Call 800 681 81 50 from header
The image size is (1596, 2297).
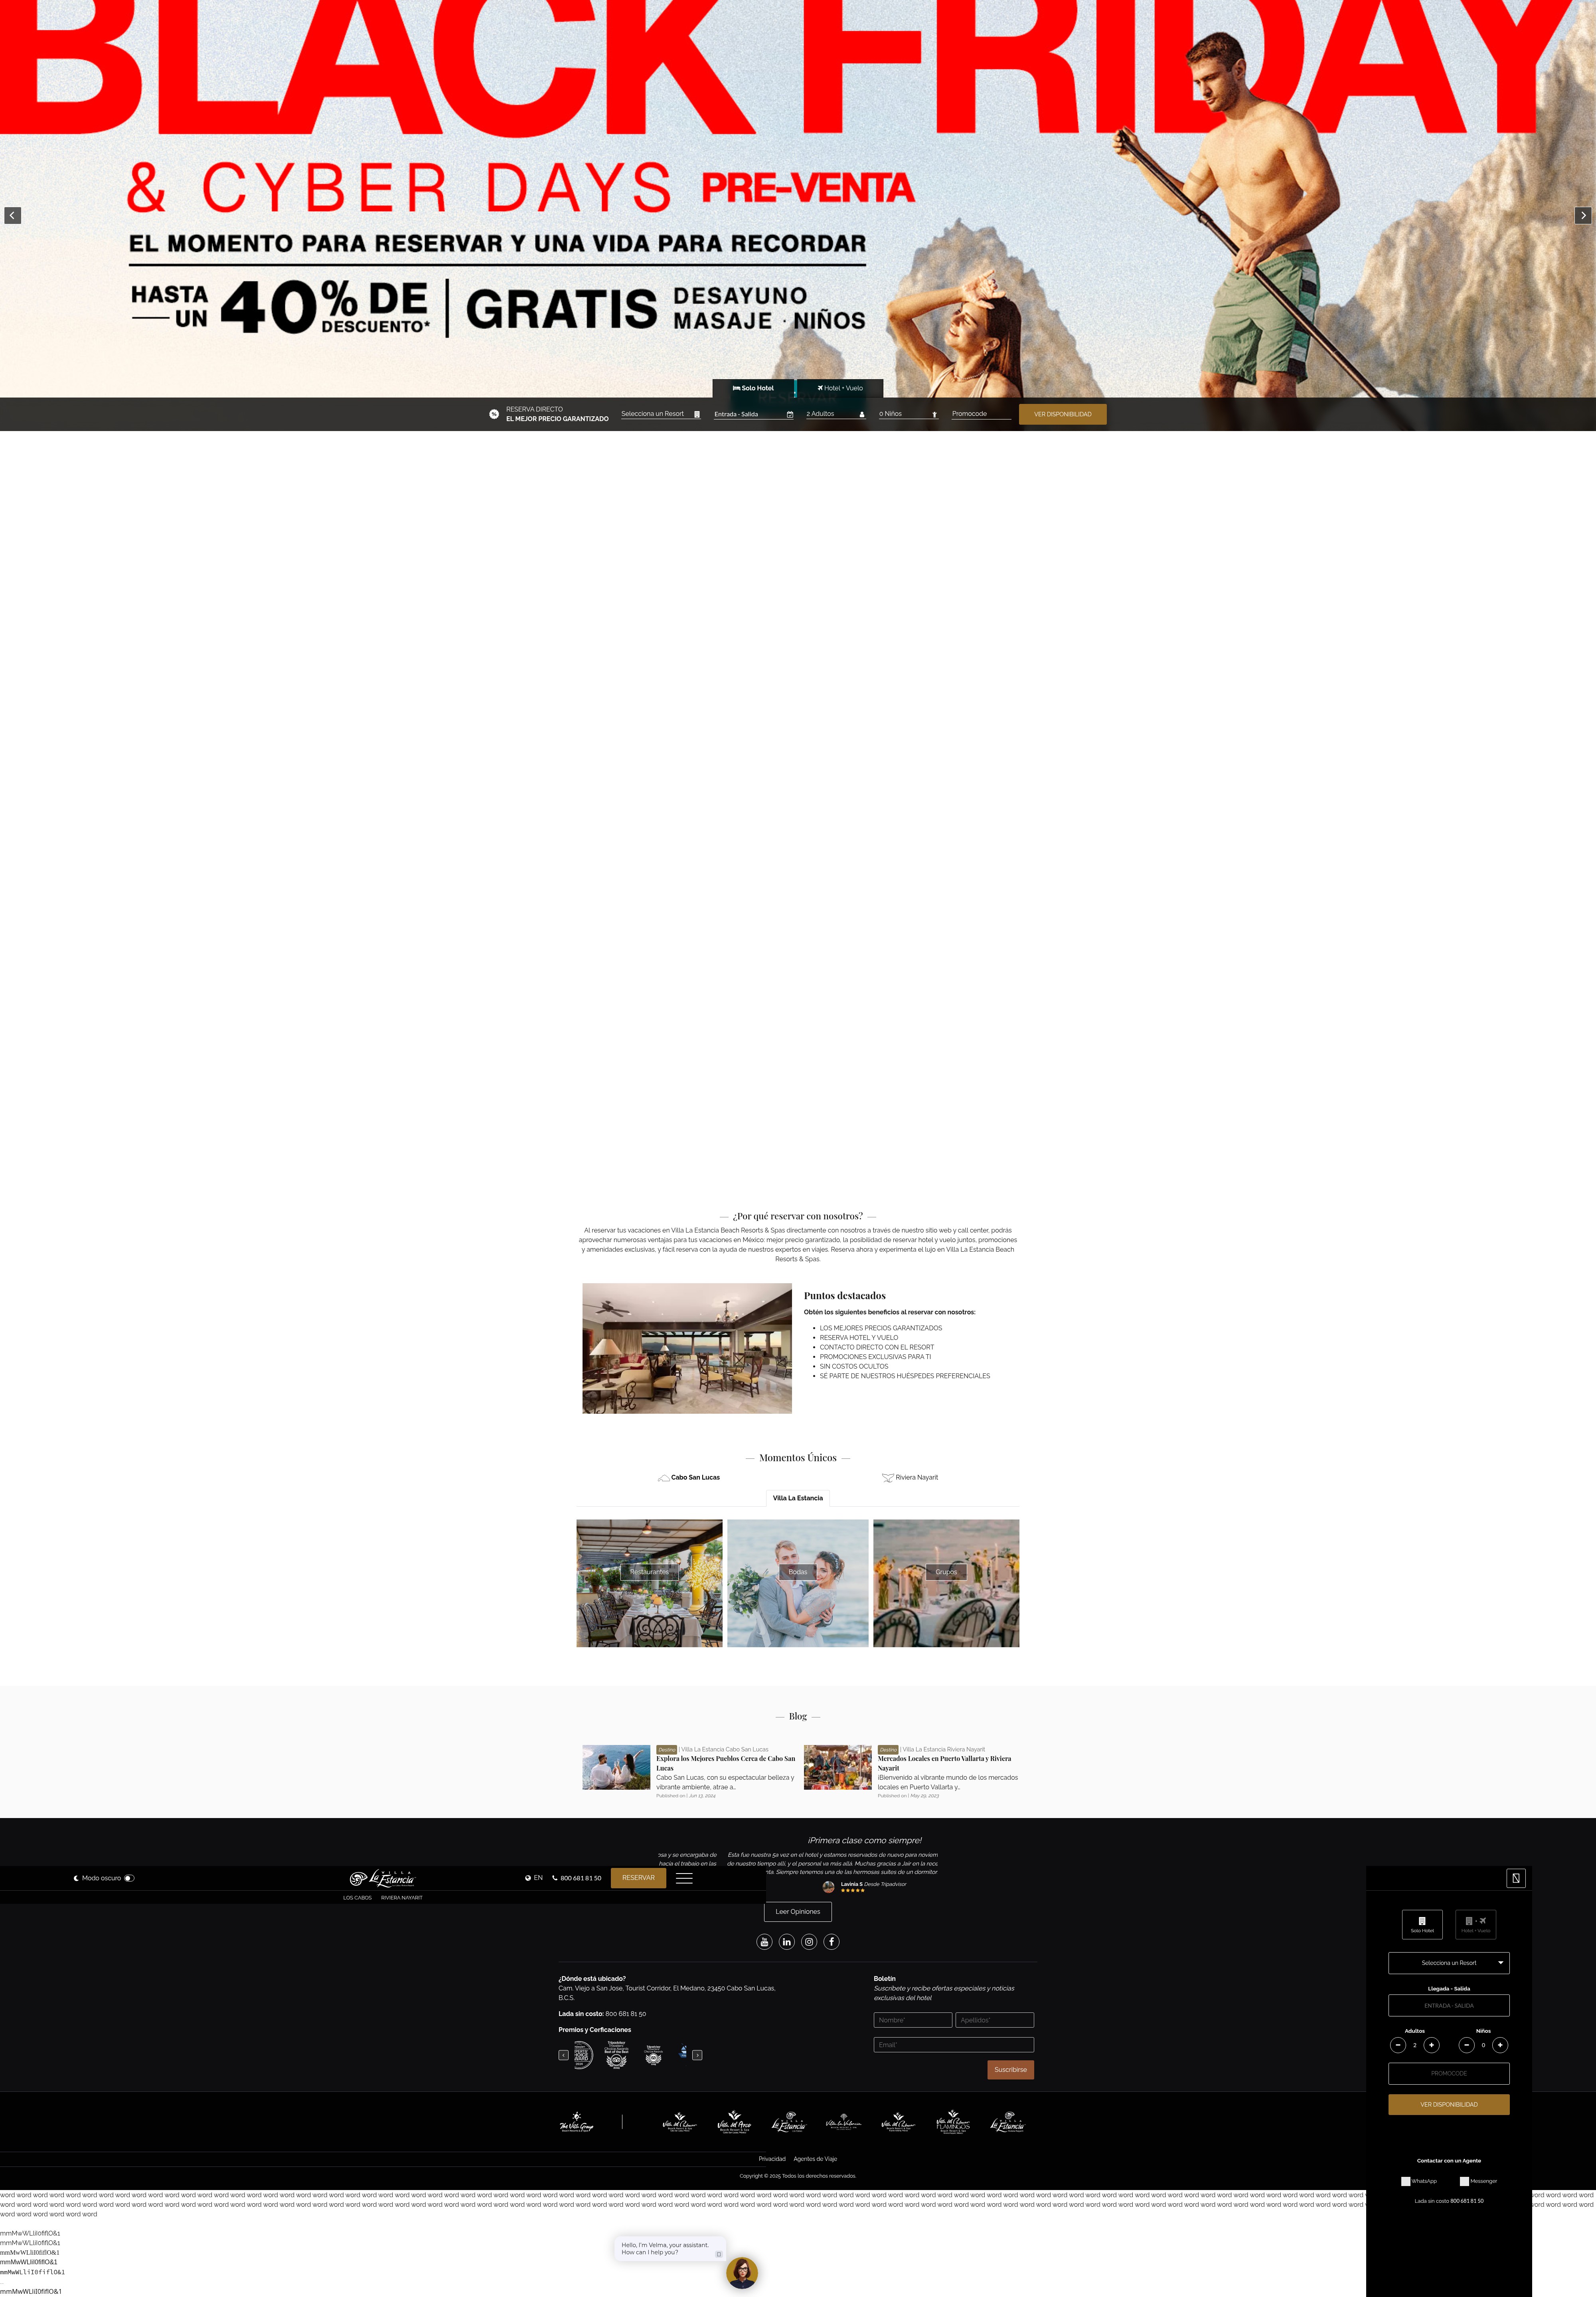(x=577, y=1878)
